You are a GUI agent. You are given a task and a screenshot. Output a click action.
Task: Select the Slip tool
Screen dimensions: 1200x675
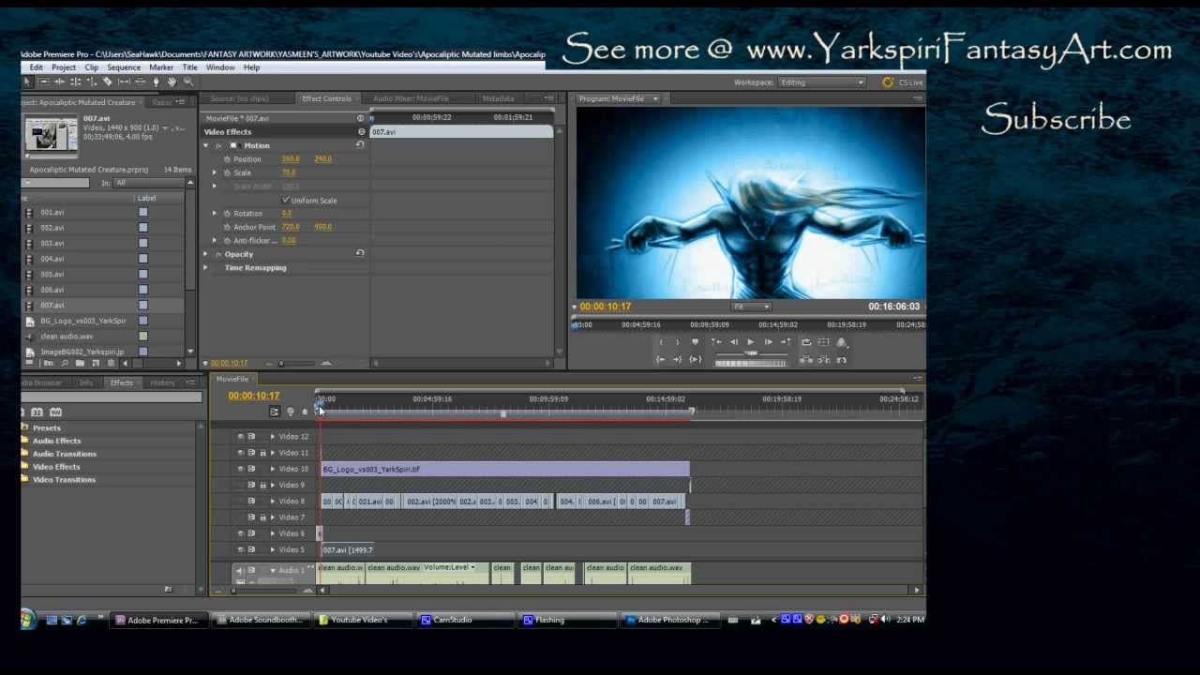pos(124,82)
